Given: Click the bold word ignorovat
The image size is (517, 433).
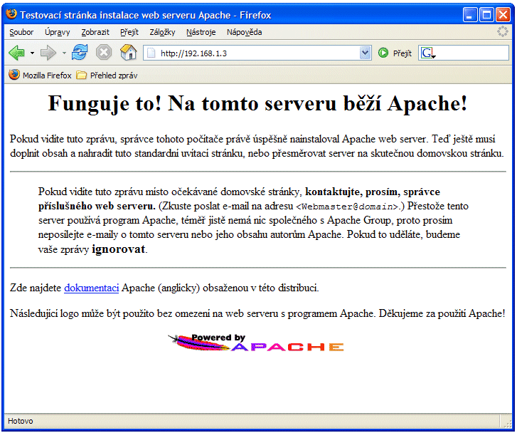Looking at the screenshot, I should [118, 249].
